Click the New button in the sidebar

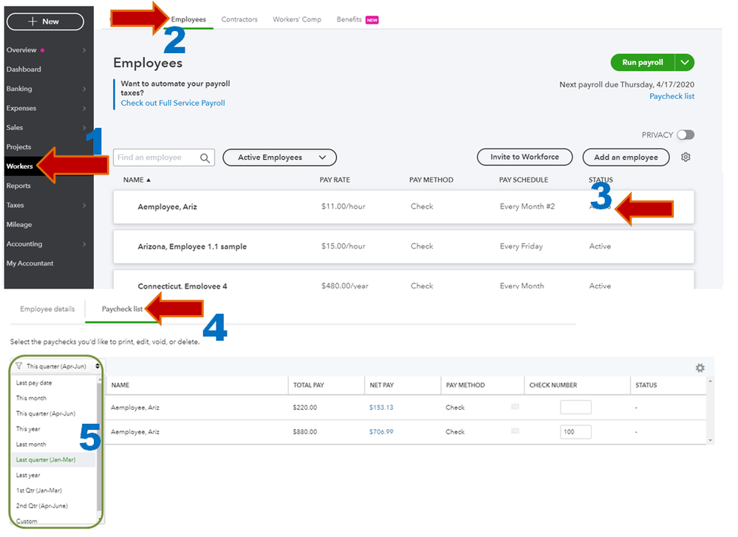tap(45, 21)
